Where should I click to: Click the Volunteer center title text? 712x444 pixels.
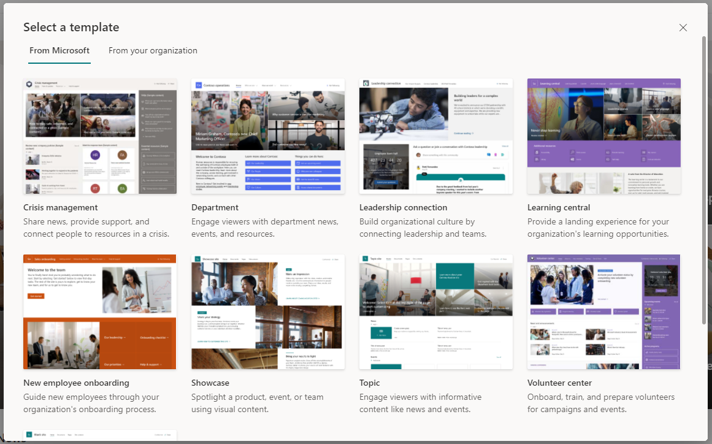pyautogui.click(x=559, y=383)
